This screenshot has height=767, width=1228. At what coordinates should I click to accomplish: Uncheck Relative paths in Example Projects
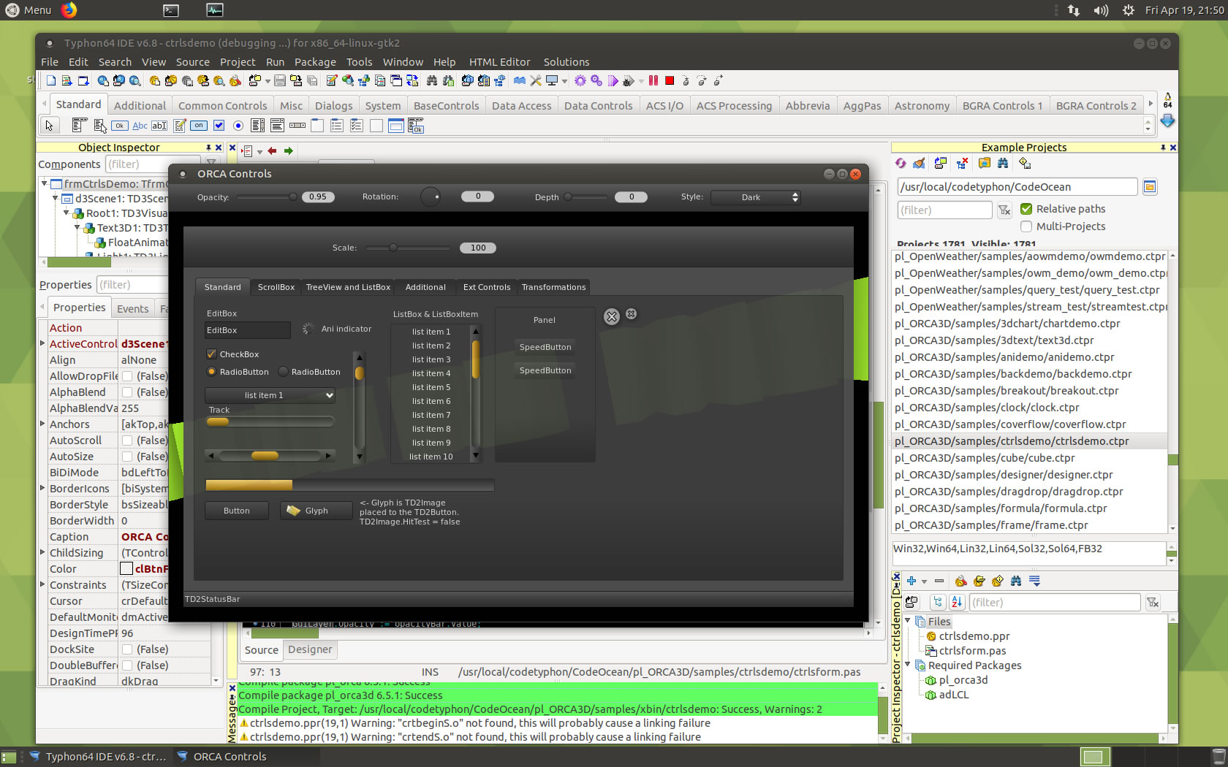tap(1026, 209)
